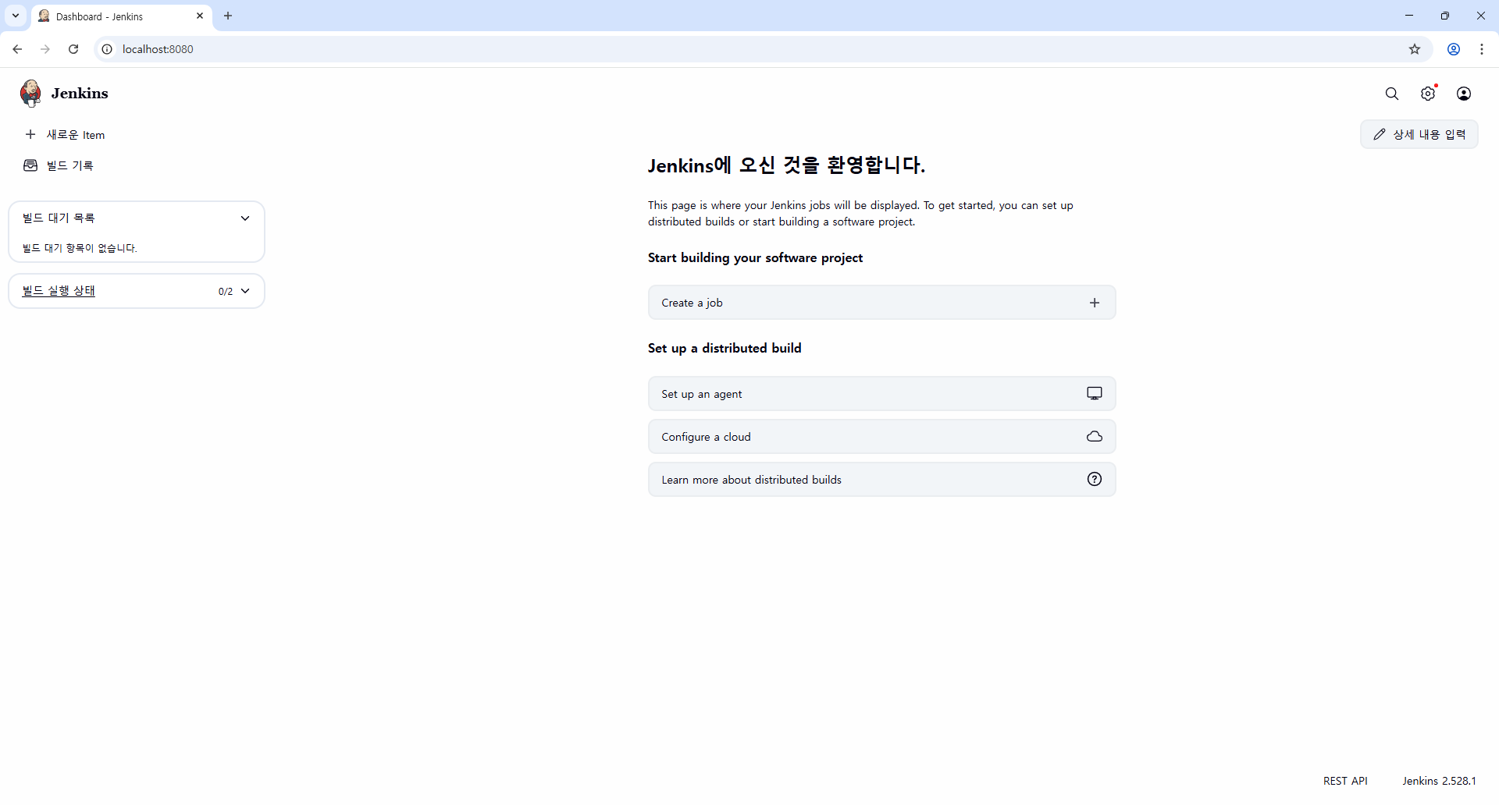
Task: Reload the page with refresh icon
Action: pyautogui.click(x=73, y=49)
